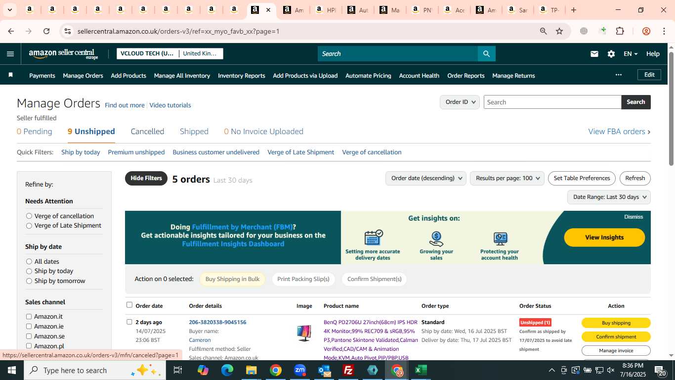The width and height of the screenshot is (675, 380).
Task: Open the Chrome tab search chevron
Action: click(x=9, y=10)
